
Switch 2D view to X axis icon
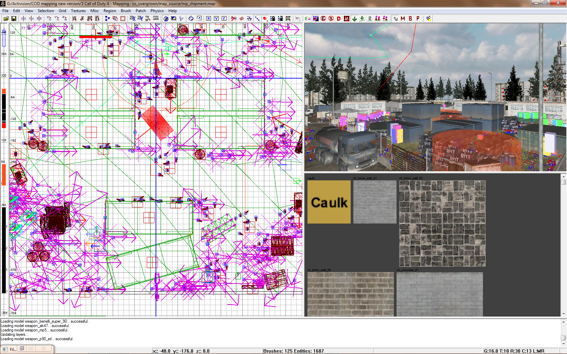(209, 19)
